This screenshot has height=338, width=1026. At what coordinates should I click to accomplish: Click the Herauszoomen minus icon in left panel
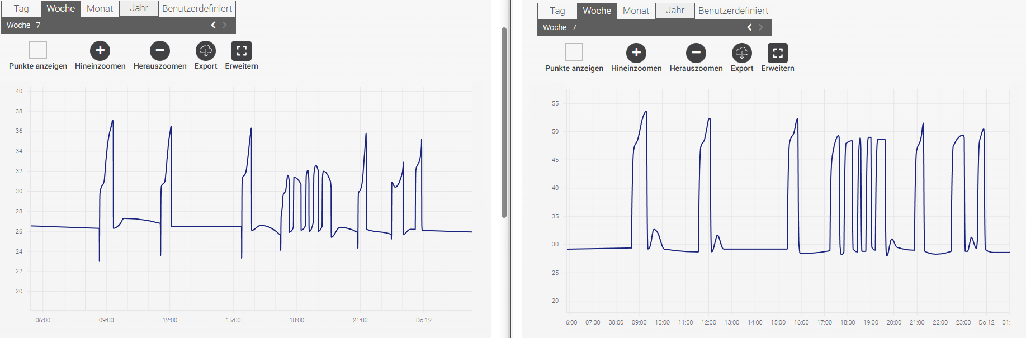click(160, 51)
